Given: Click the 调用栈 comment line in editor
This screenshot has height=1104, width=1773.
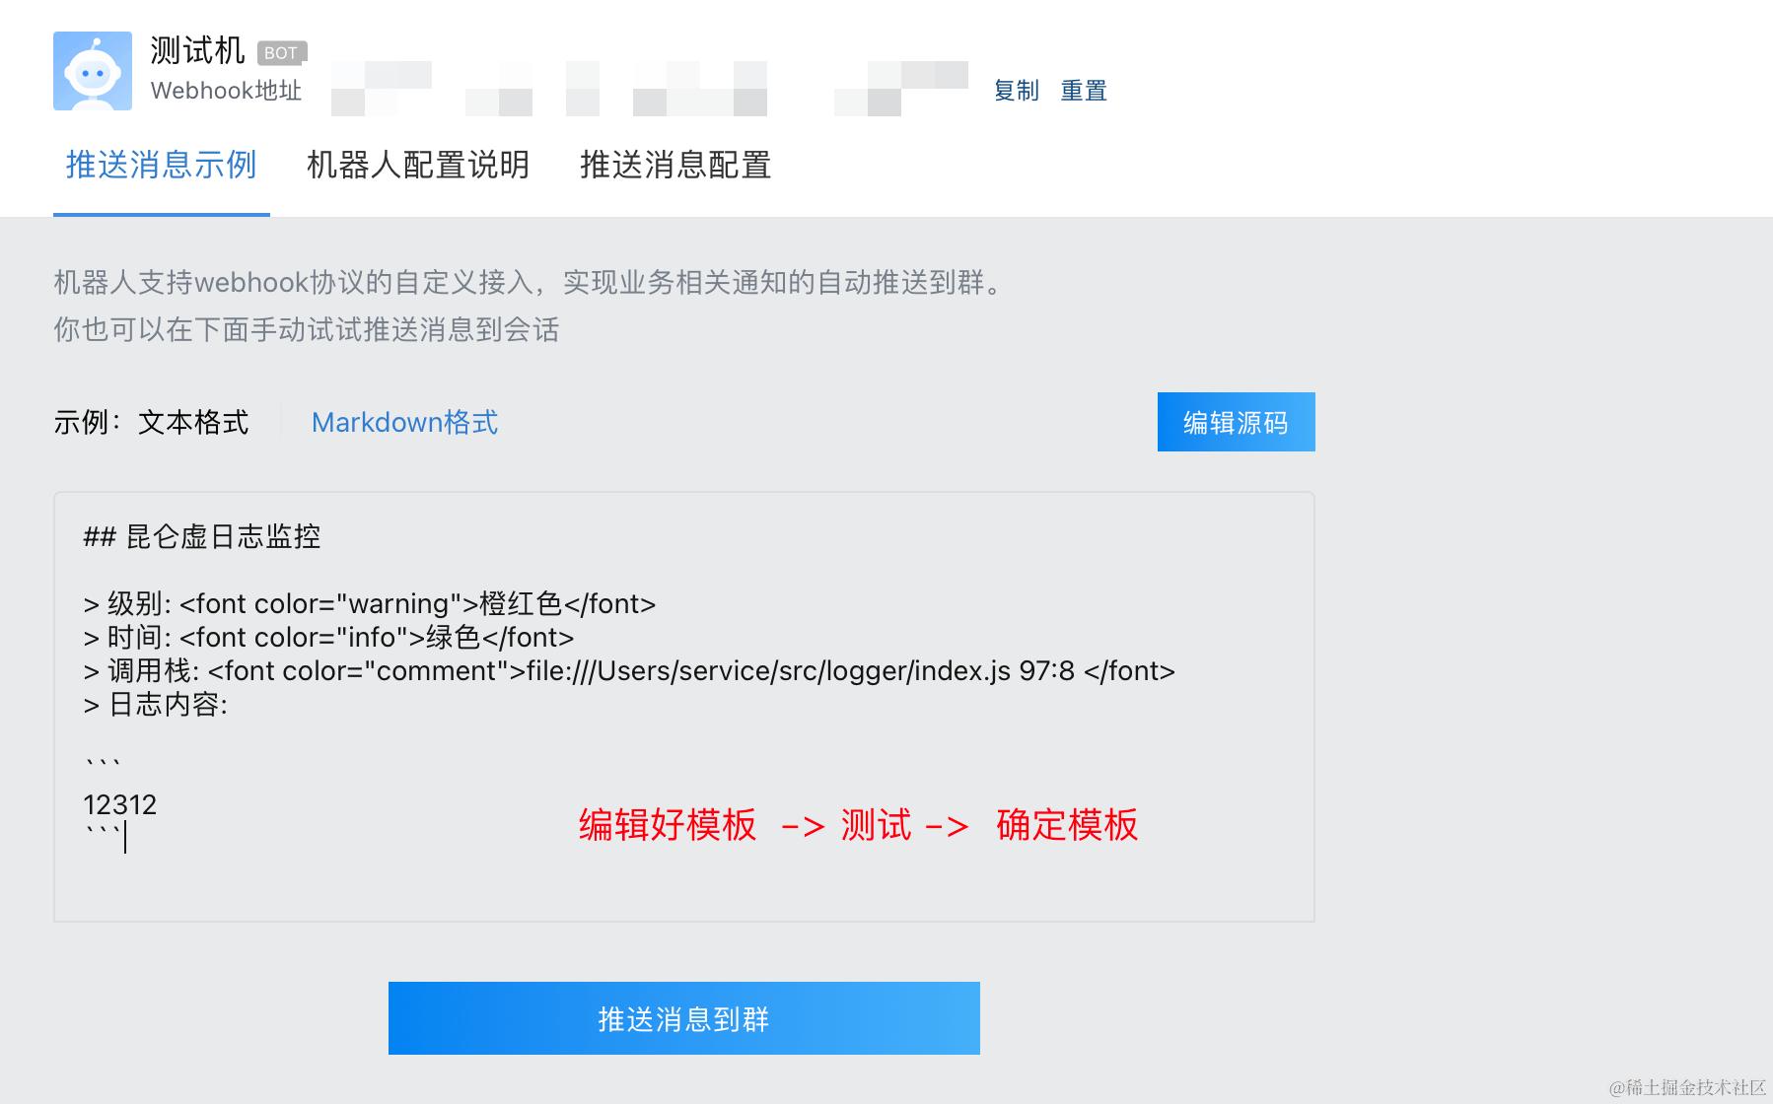Looking at the screenshot, I should pos(629,670).
